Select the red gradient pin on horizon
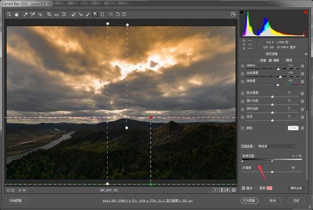 (x=151, y=118)
